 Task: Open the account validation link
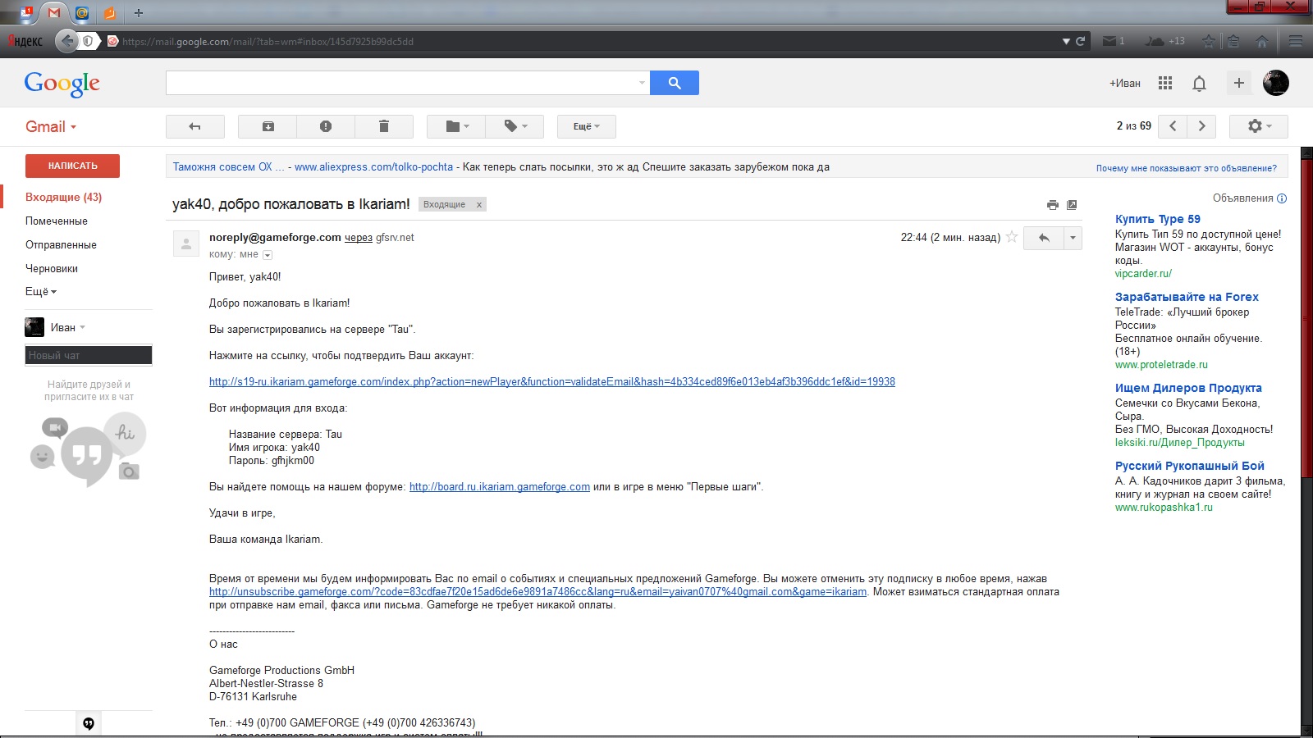(552, 381)
